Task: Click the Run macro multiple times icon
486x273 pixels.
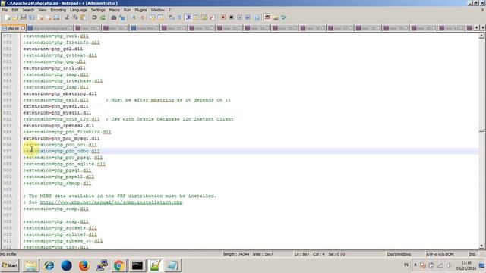Action: pyautogui.click(x=248, y=17)
